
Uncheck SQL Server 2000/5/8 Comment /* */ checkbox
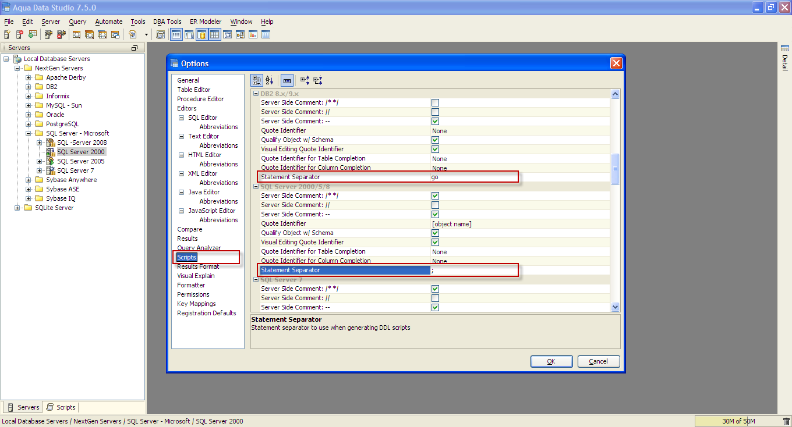tap(435, 196)
